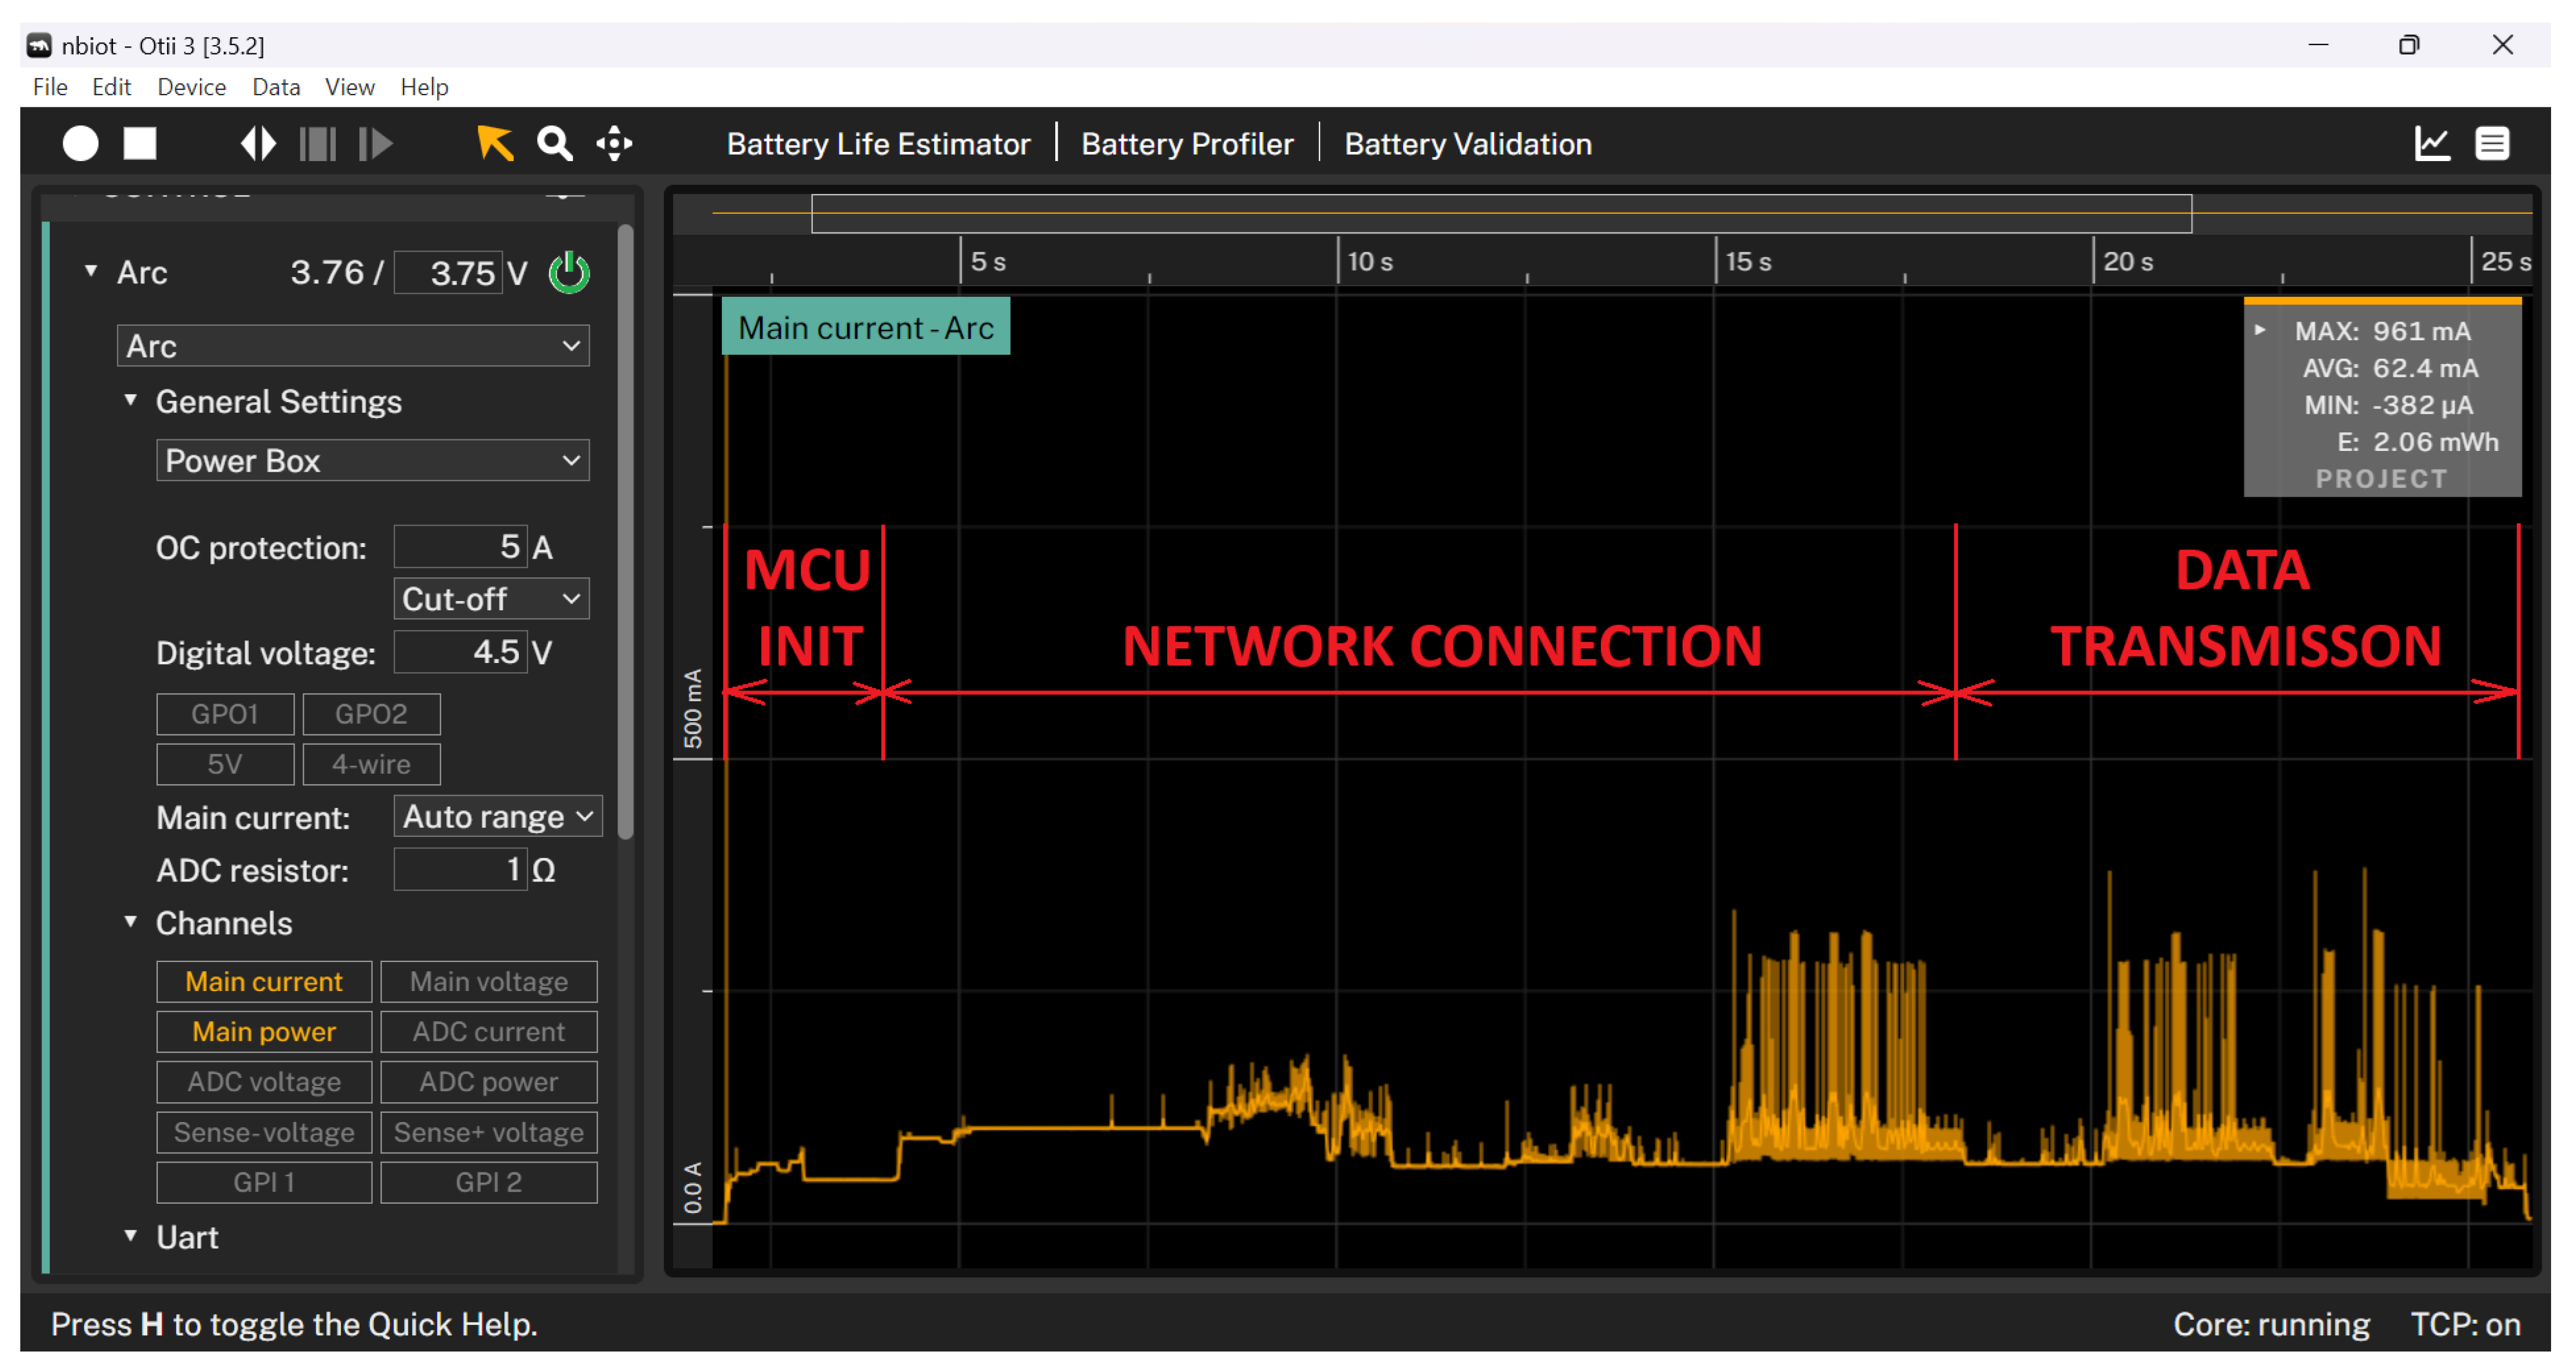Click the record button in toolbar
The height and width of the screenshot is (1366, 2576).
click(x=80, y=144)
